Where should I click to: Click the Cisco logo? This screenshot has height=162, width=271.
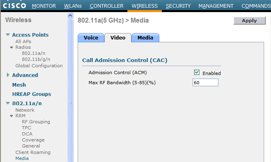coord(15,5)
